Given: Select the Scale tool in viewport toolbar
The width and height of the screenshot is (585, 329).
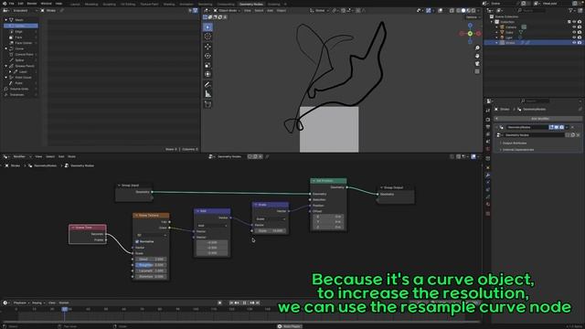Looking at the screenshot, I should (x=207, y=65).
